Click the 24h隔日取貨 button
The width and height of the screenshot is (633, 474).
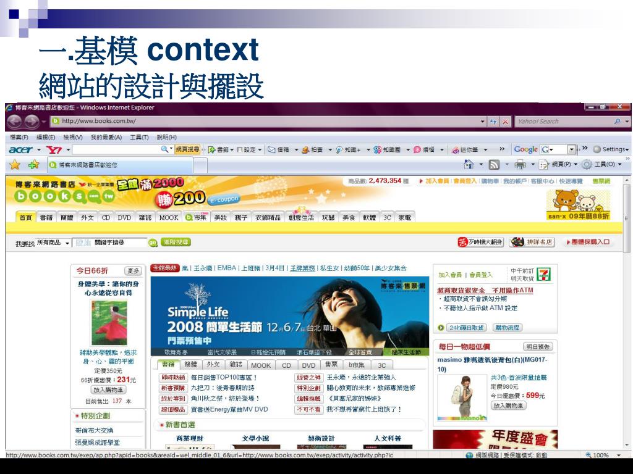click(467, 328)
